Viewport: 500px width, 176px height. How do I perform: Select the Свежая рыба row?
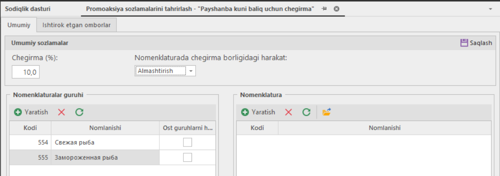click(x=112, y=142)
